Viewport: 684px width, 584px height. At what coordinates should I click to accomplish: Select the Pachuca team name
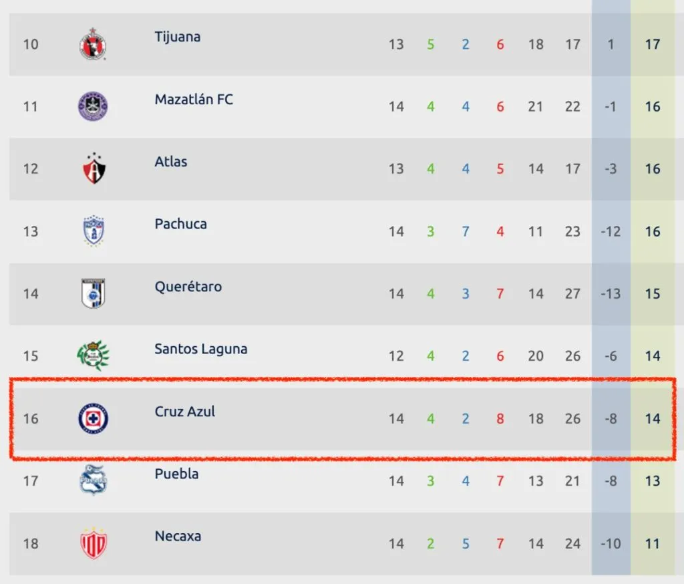pos(180,224)
